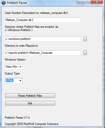This screenshot has width=105, height=128.
Task: Click the Exit button
Action: 30,103
